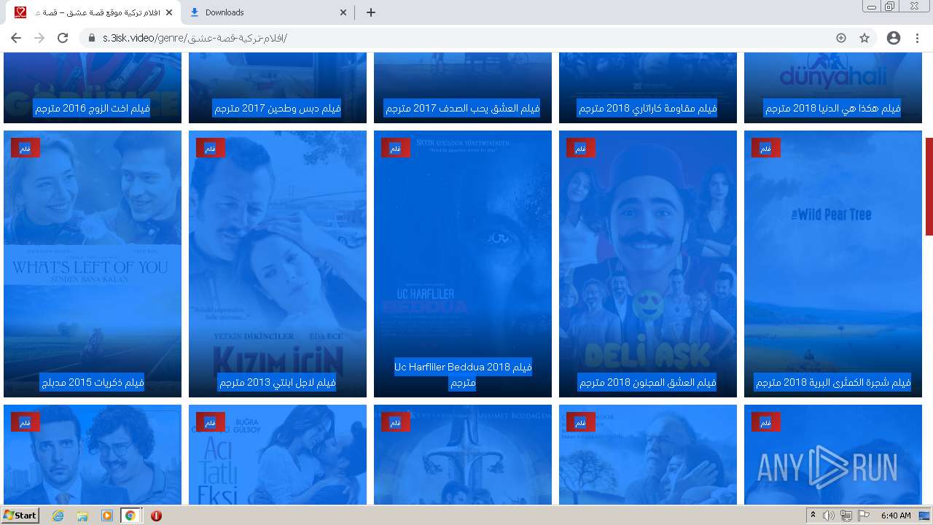The height and width of the screenshot is (525, 933).
Task: Open the volume speaker tray icon
Action: pos(829,516)
